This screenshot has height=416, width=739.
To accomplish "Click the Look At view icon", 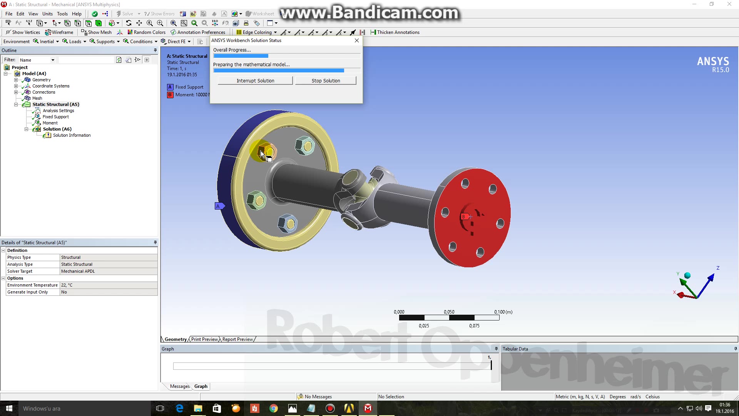I will [226, 23].
